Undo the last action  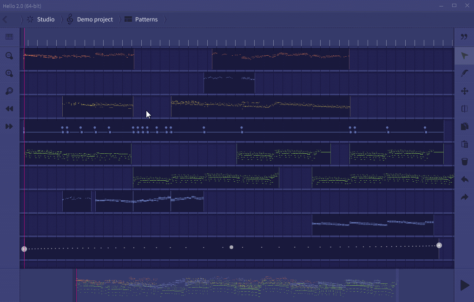point(465,179)
